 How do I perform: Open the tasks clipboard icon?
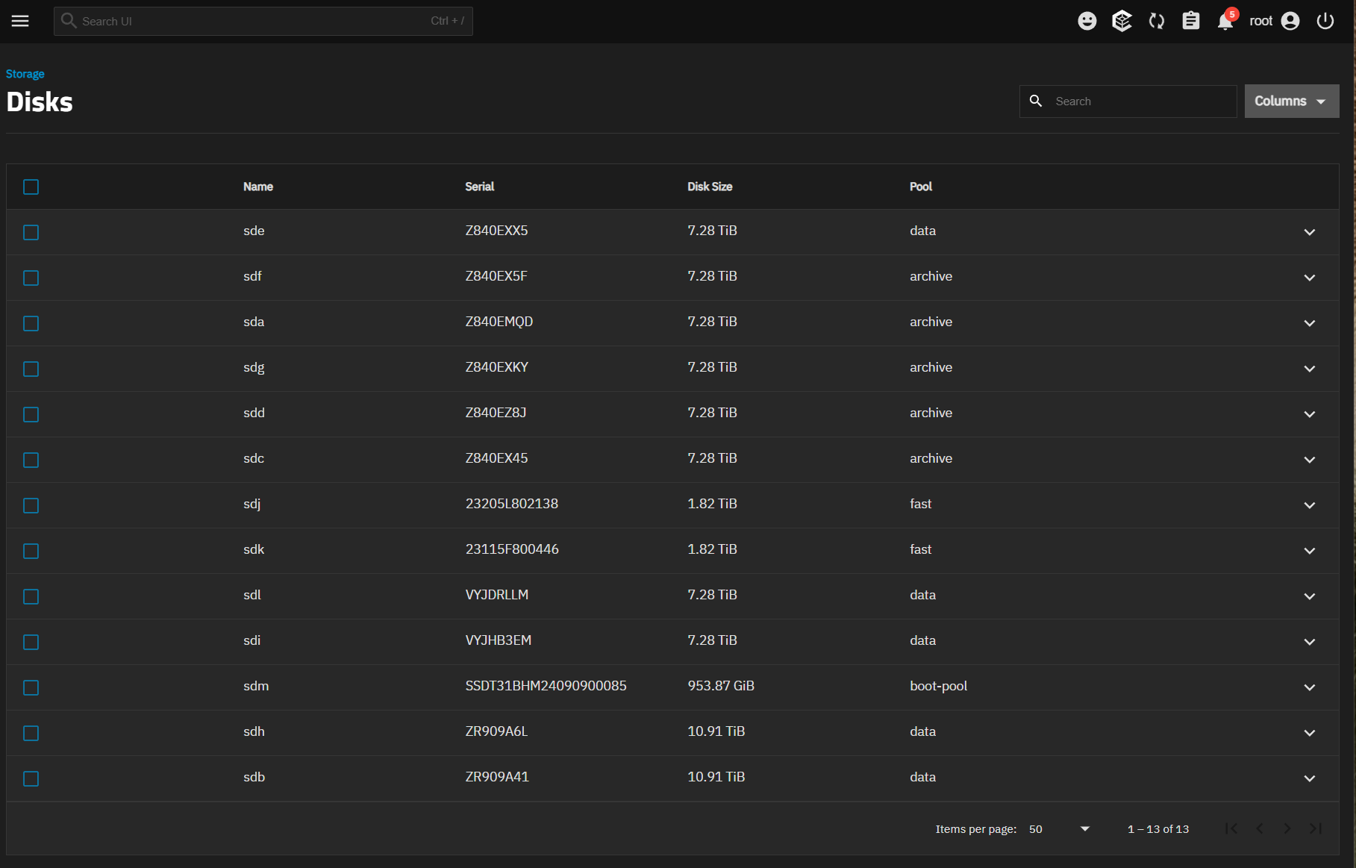[x=1191, y=21]
